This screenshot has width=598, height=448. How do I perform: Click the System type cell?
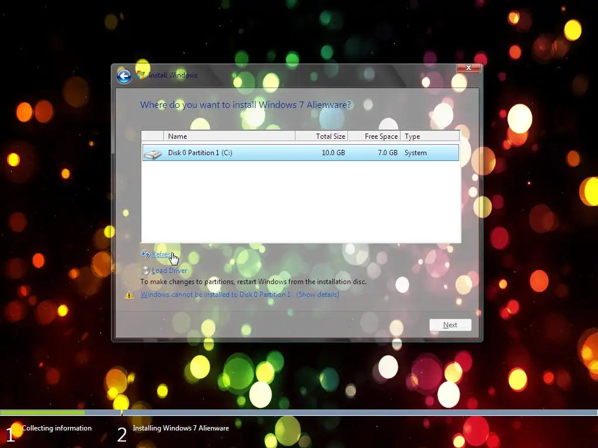416,153
